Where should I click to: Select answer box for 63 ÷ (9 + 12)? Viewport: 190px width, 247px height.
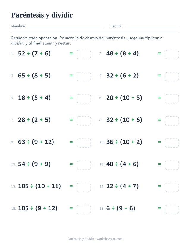84,143
